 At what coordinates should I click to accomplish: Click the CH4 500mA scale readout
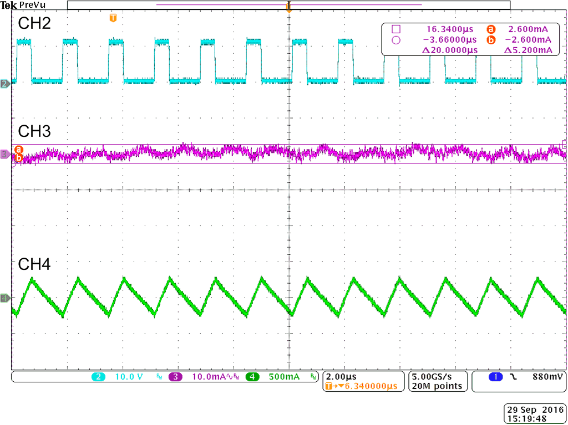[x=286, y=377]
